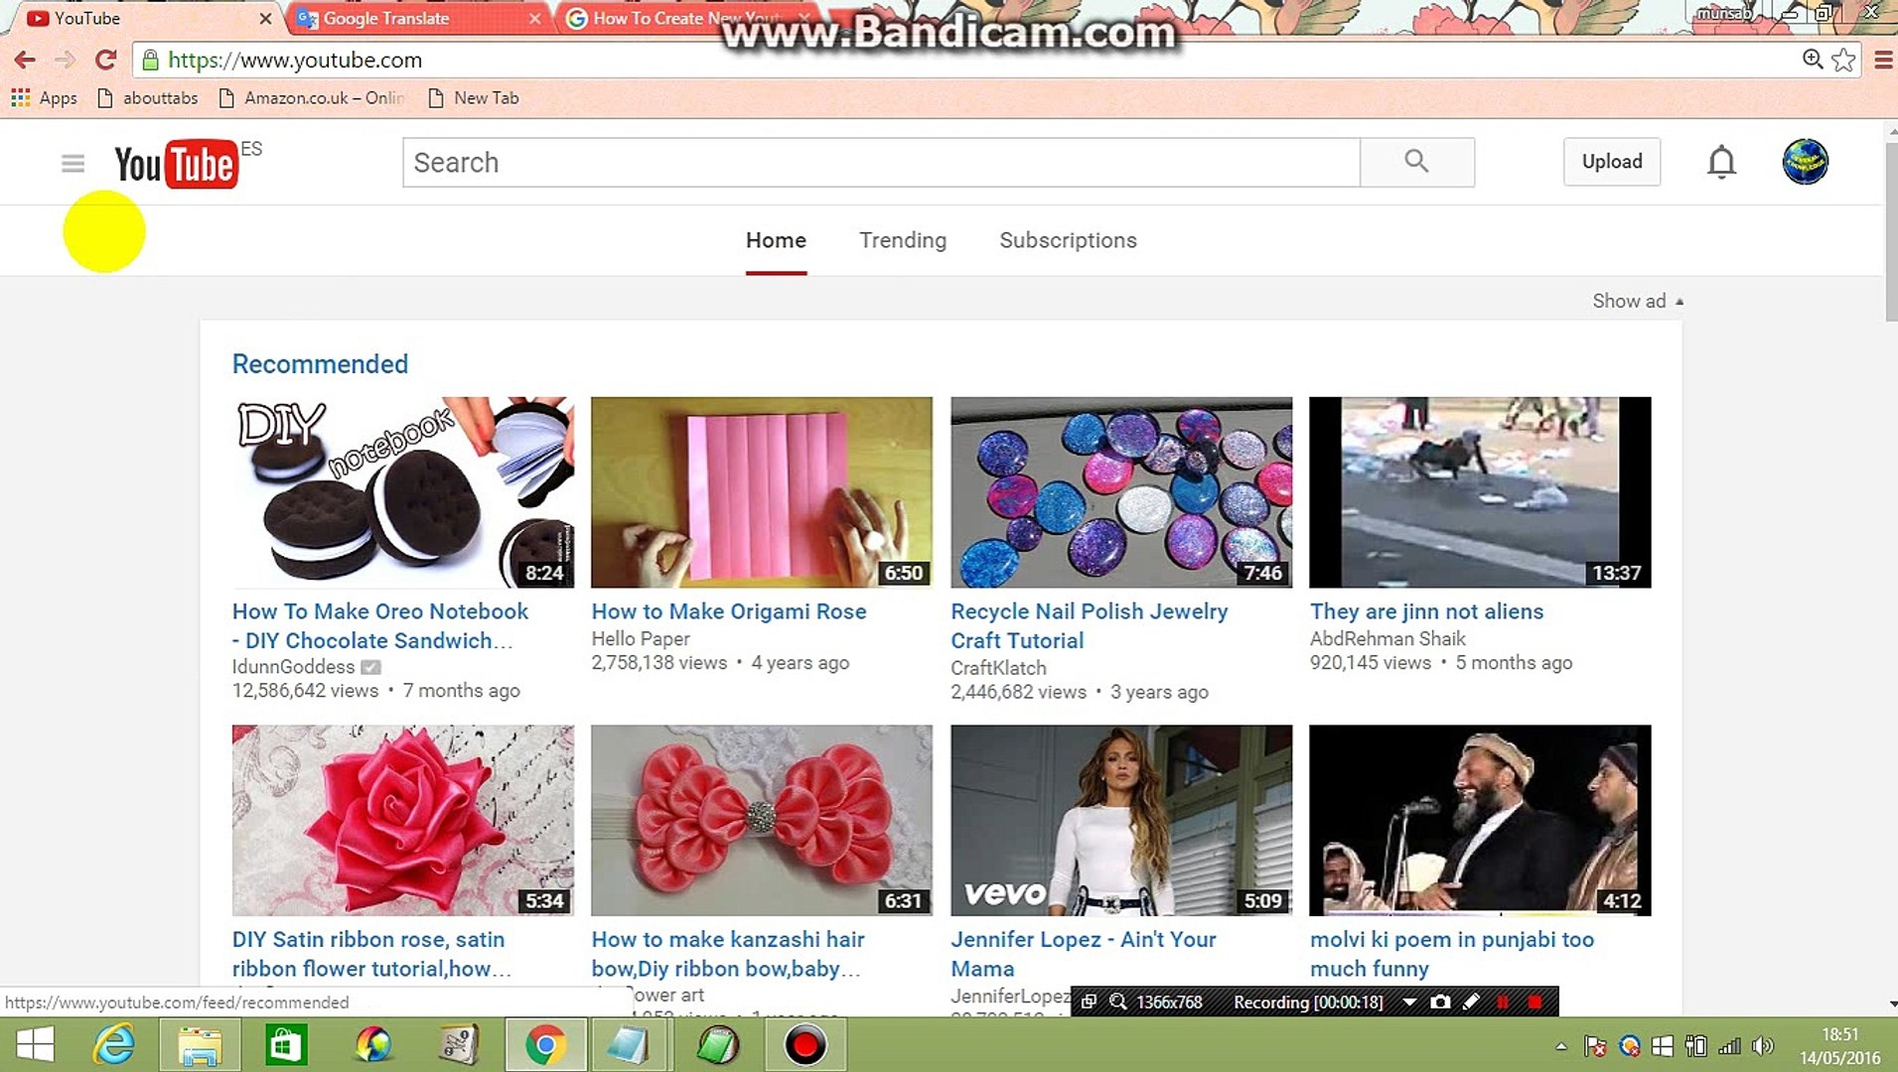Open the satin ribbon rose thumbnail
This screenshot has width=1898, height=1072.
click(x=403, y=820)
